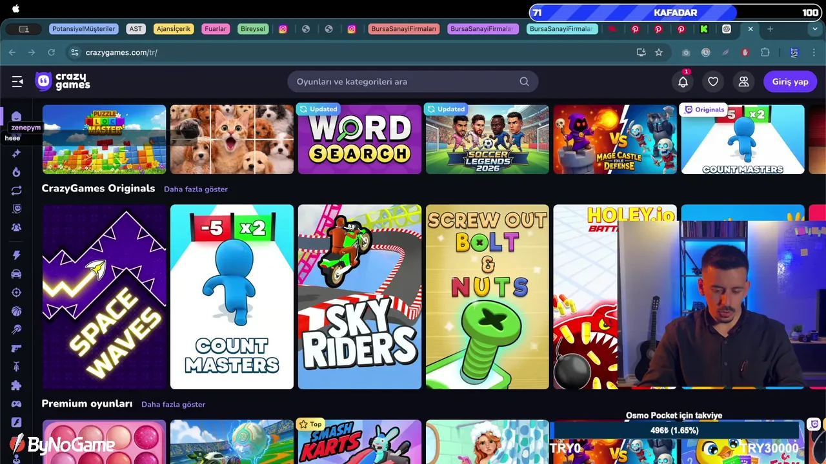Open the Space Waves game

(x=104, y=297)
